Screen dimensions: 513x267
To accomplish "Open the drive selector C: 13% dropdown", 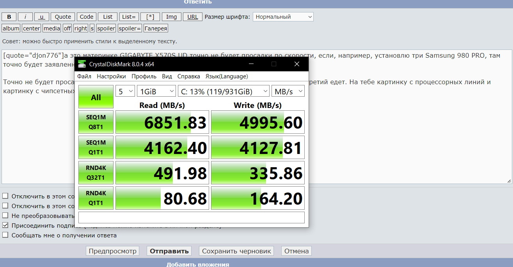I will click(224, 91).
